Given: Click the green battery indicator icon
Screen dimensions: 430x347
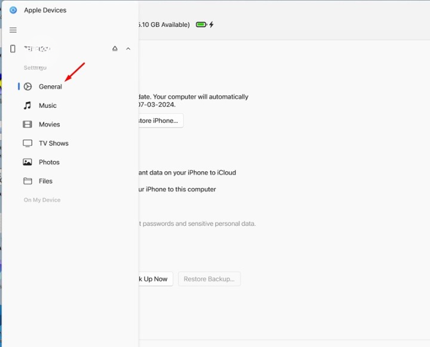Looking at the screenshot, I should coord(201,24).
